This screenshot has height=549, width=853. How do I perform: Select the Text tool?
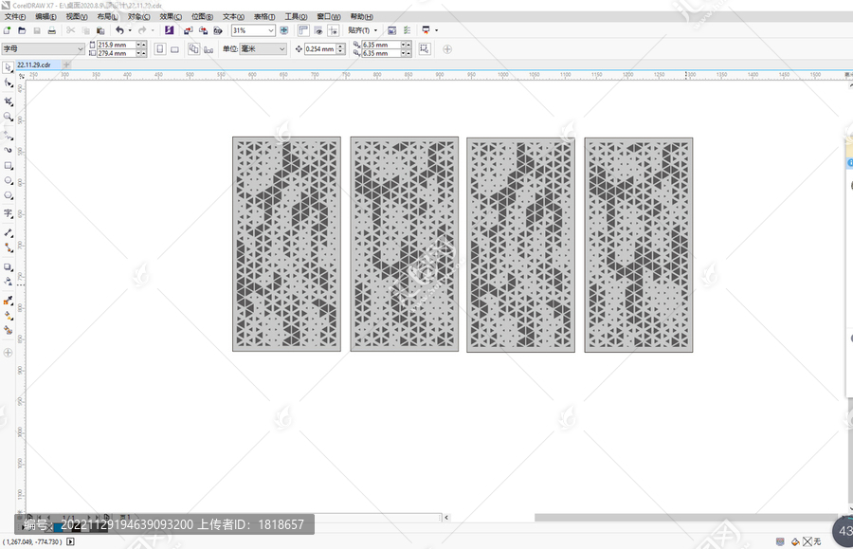click(x=8, y=213)
